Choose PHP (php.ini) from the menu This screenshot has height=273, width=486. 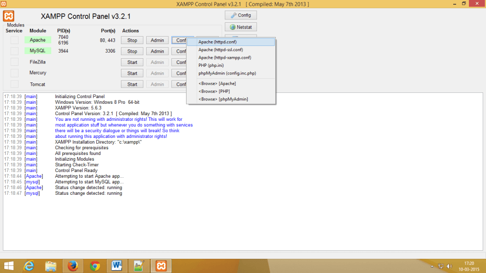[x=231, y=65]
